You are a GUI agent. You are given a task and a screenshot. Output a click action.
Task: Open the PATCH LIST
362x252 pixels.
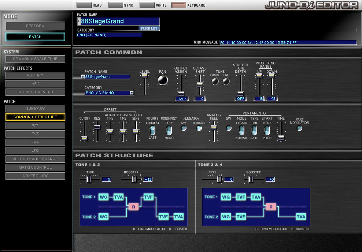149,29
